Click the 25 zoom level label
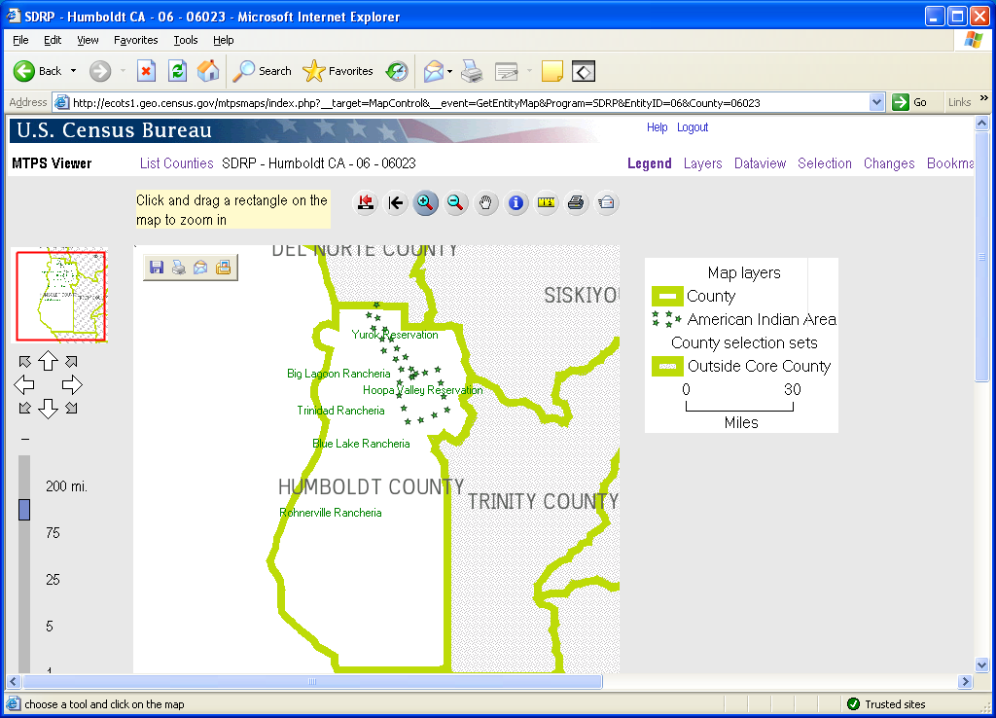This screenshot has height=718, width=996. (53, 580)
